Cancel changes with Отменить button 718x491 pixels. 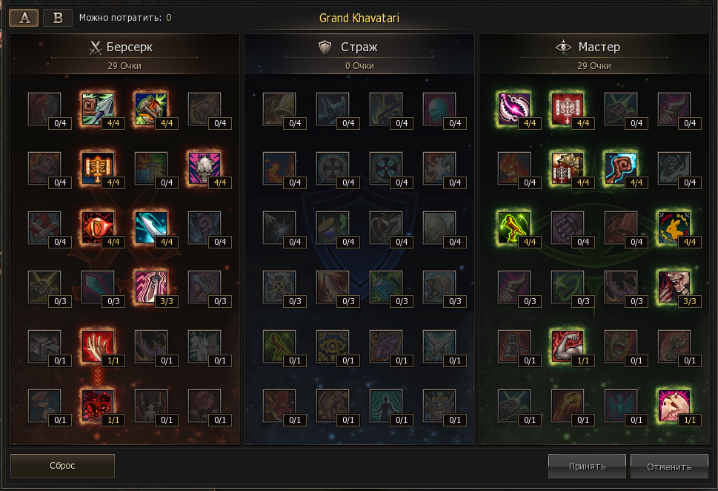[669, 467]
